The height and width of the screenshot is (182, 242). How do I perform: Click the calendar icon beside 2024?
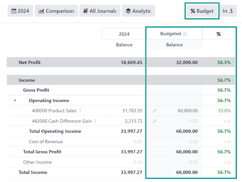point(14,11)
